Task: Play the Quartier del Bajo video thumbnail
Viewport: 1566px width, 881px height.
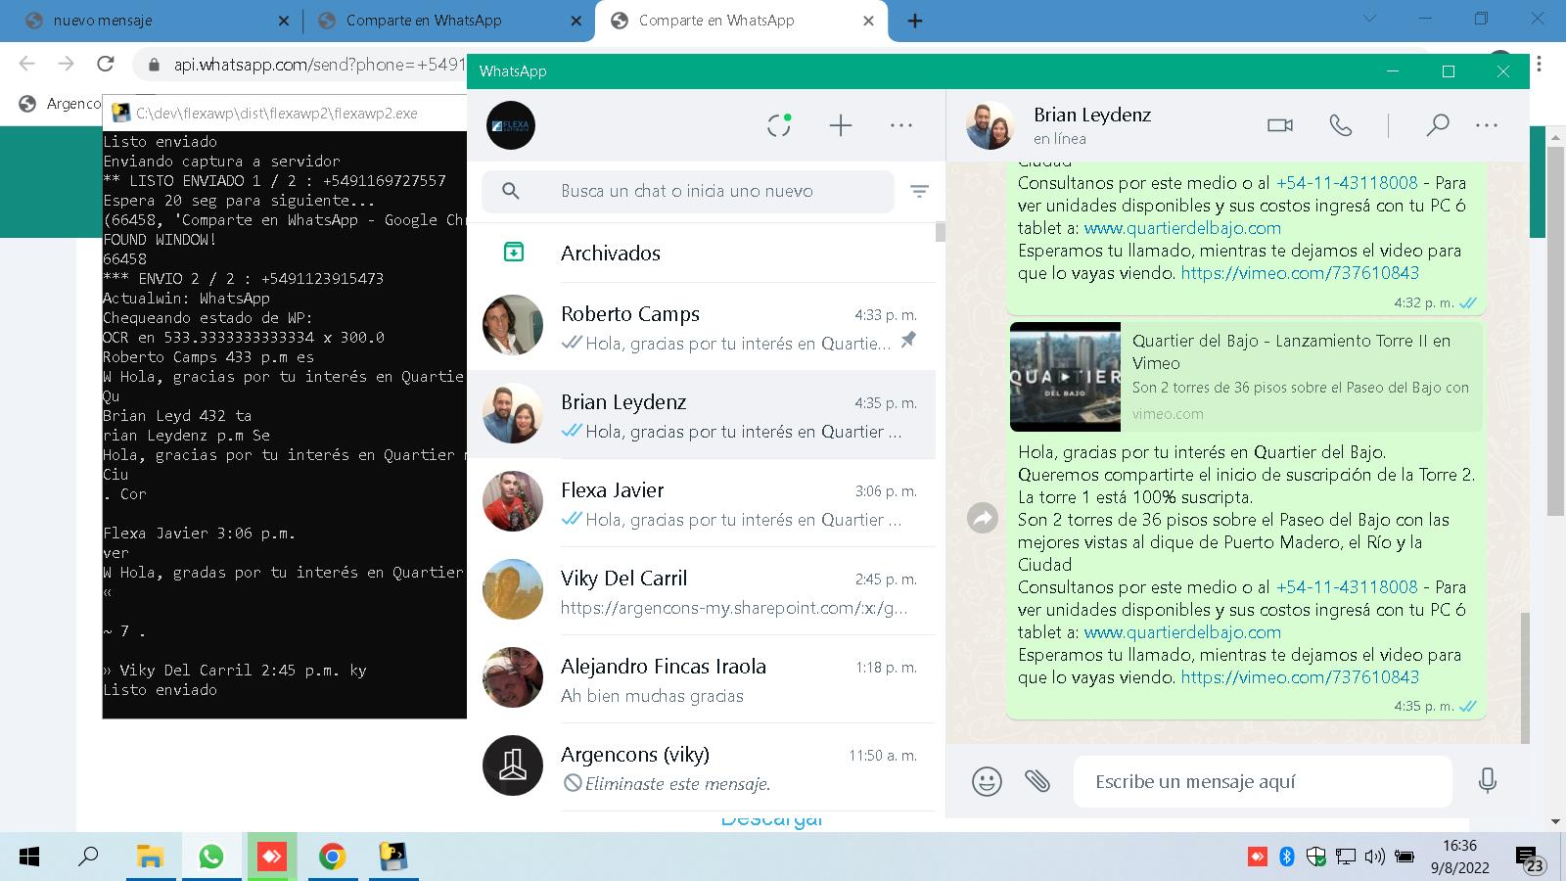Action: [1065, 377]
